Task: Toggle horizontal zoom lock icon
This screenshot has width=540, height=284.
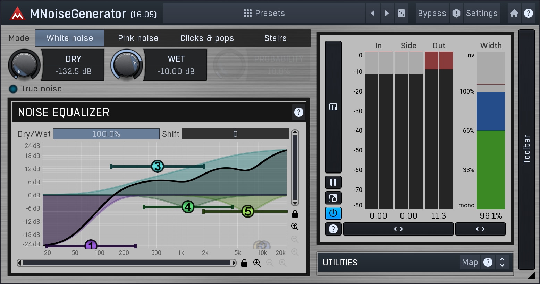Action: (x=244, y=263)
